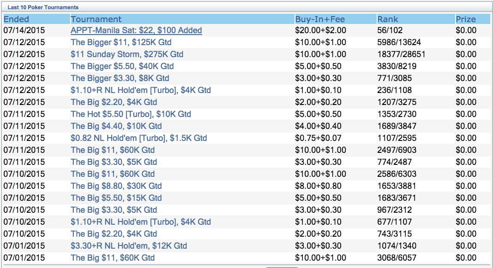Image resolution: width=493 pixels, height=268 pixels.
Task: Open $1.10+R NL Hold'em [Turbo] ended 07/10/2015
Action: pyautogui.click(x=140, y=222)
